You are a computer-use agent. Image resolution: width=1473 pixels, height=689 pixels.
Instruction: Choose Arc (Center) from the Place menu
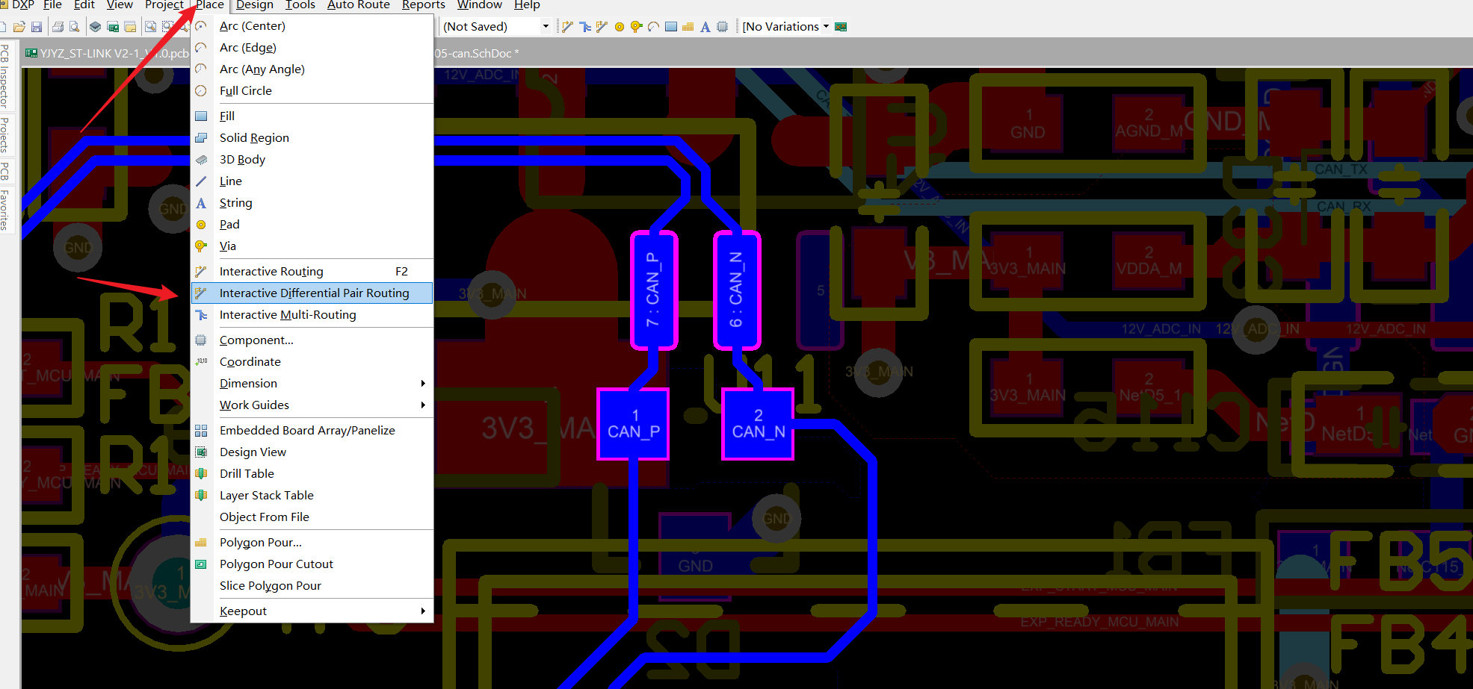pos(312,26)
